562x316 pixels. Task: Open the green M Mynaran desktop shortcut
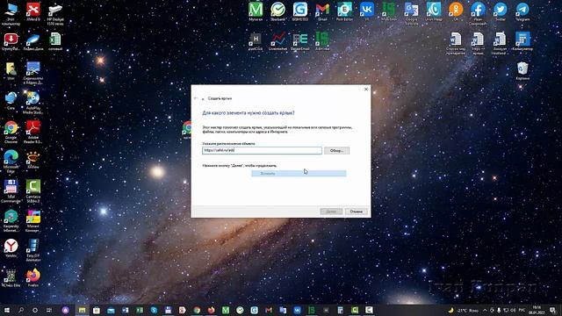click(256, 11)
